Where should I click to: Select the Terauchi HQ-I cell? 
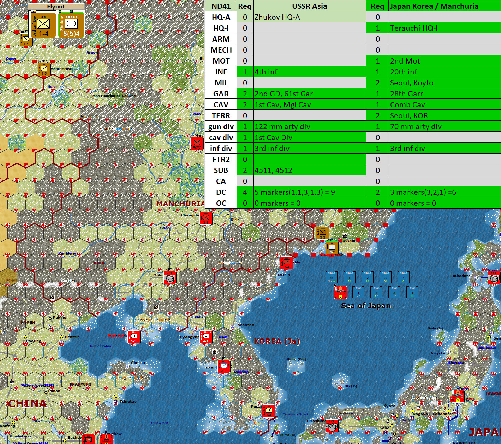445,28
